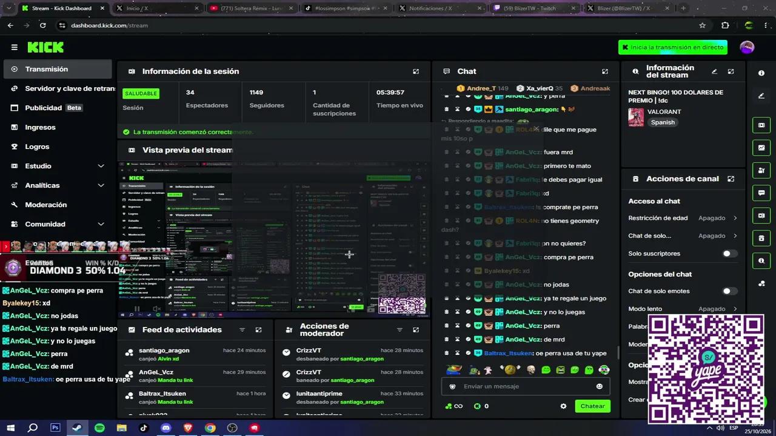
Task: Click the Spanish language tag
Action: coord(663,122)
